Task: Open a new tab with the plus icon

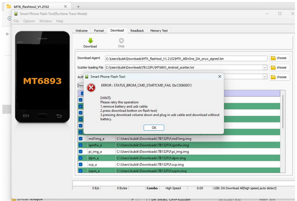Action: tap(78, 6)
